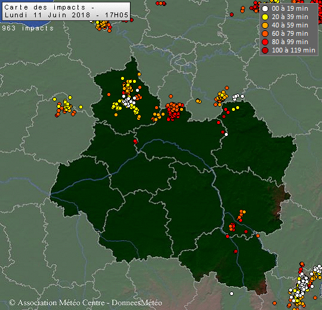The height and width of the screenshot is (310, 322).
Task: Open the Association Météo Centre copyright link
Action: [86, 303]
